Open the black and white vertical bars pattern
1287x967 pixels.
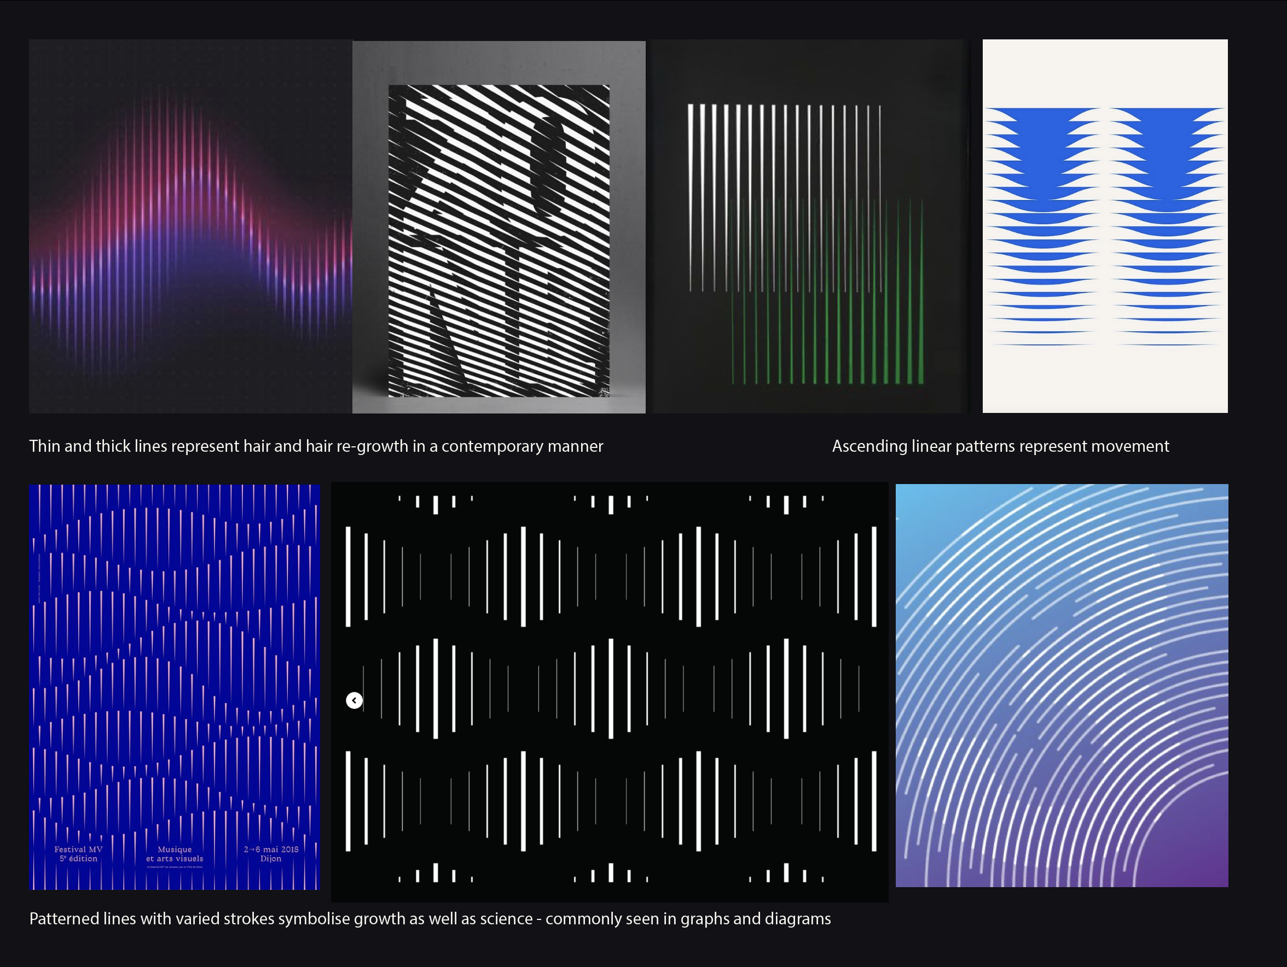(610, 692)
